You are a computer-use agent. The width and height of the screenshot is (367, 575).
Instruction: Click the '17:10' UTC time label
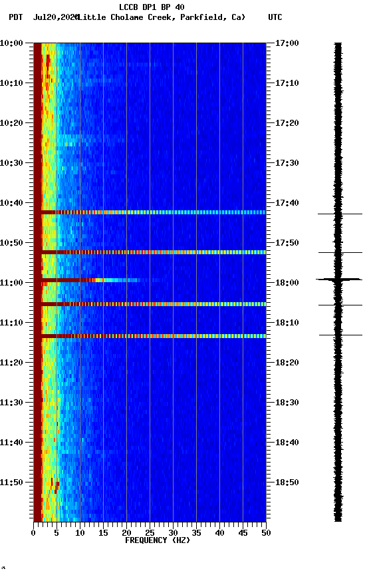click(x=287, y=83)
